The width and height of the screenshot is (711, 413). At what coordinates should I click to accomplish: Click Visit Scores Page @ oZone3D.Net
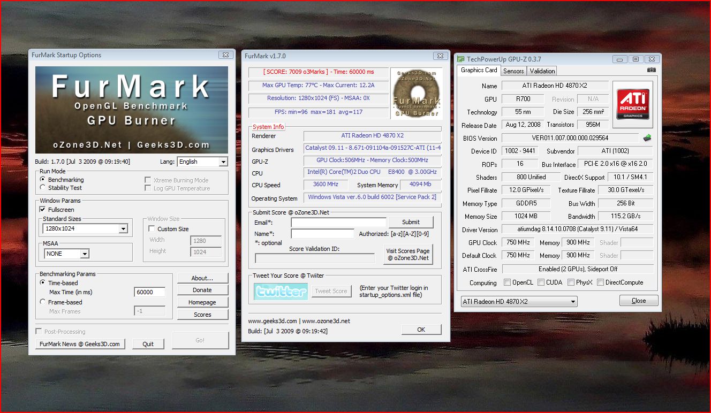point(408,254)
